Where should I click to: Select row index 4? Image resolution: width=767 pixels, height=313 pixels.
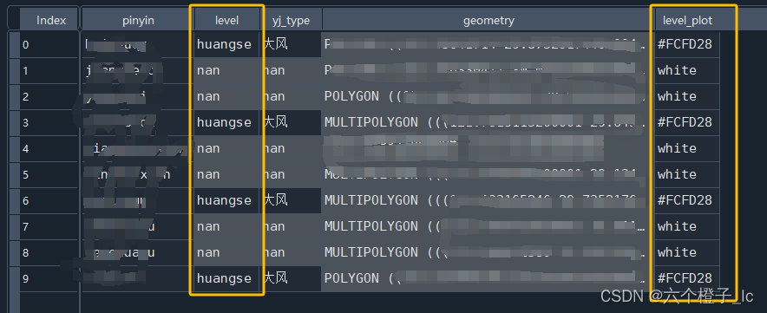coord(49,148)
